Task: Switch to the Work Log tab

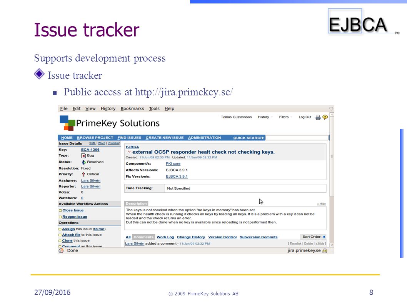Action: point(165,237)
